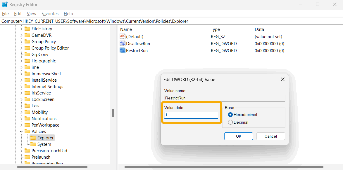This screenshot has width=343, height=170.
Task: Click the registry path address bar
Action: click(x=171, y=21)
